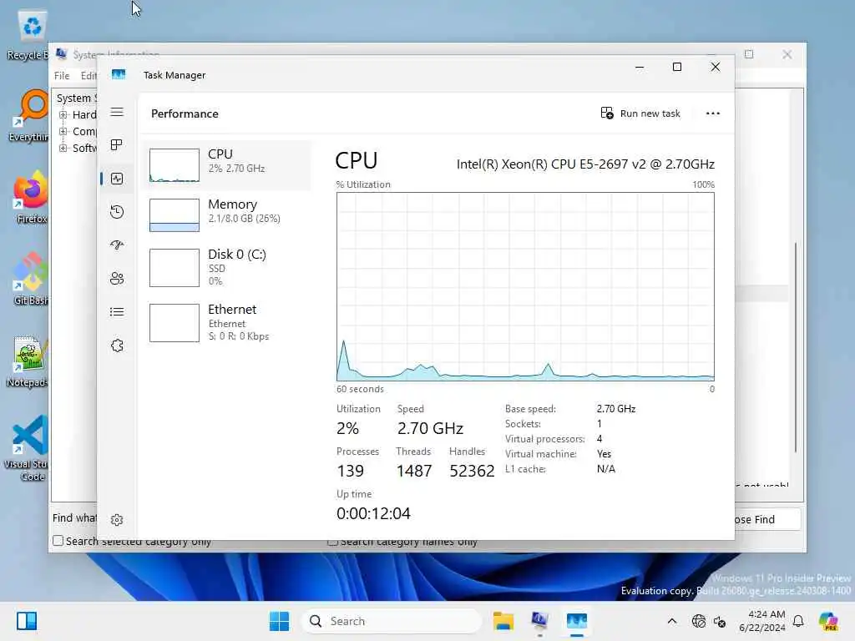The image size is (855, 641).
Task: Click the Up time value 0:00:12:04
Action: (373, 513)
